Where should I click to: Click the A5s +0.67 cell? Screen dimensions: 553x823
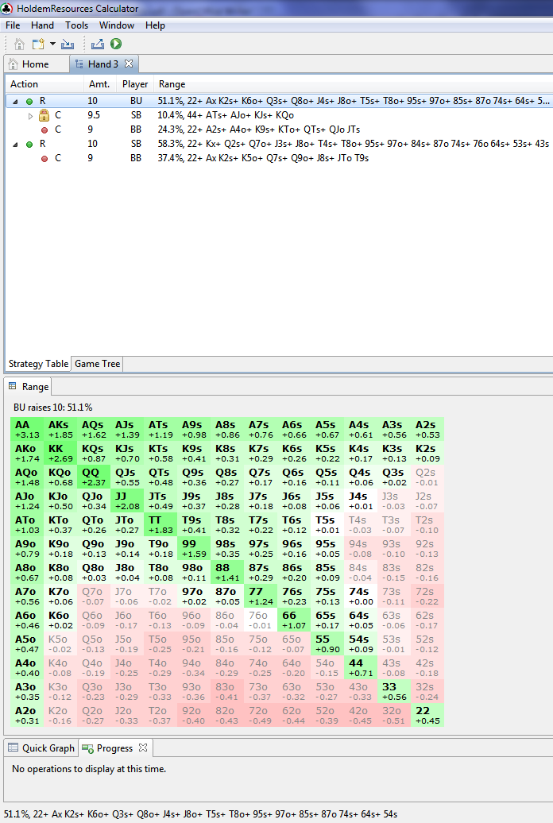click(x=327, y=429)
